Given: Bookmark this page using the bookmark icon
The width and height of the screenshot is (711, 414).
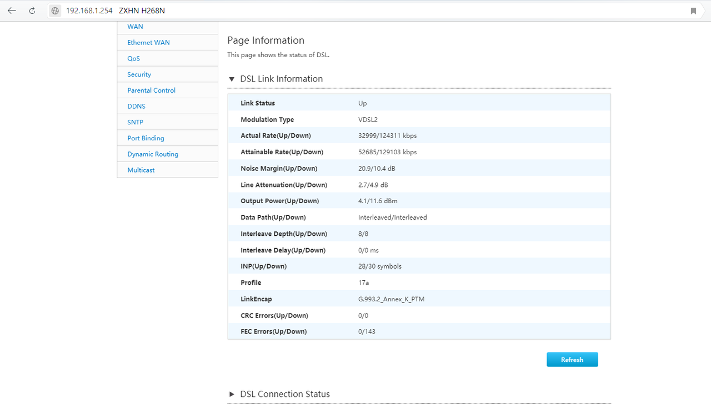Looking at the screenshot, I should click(693, 11).
